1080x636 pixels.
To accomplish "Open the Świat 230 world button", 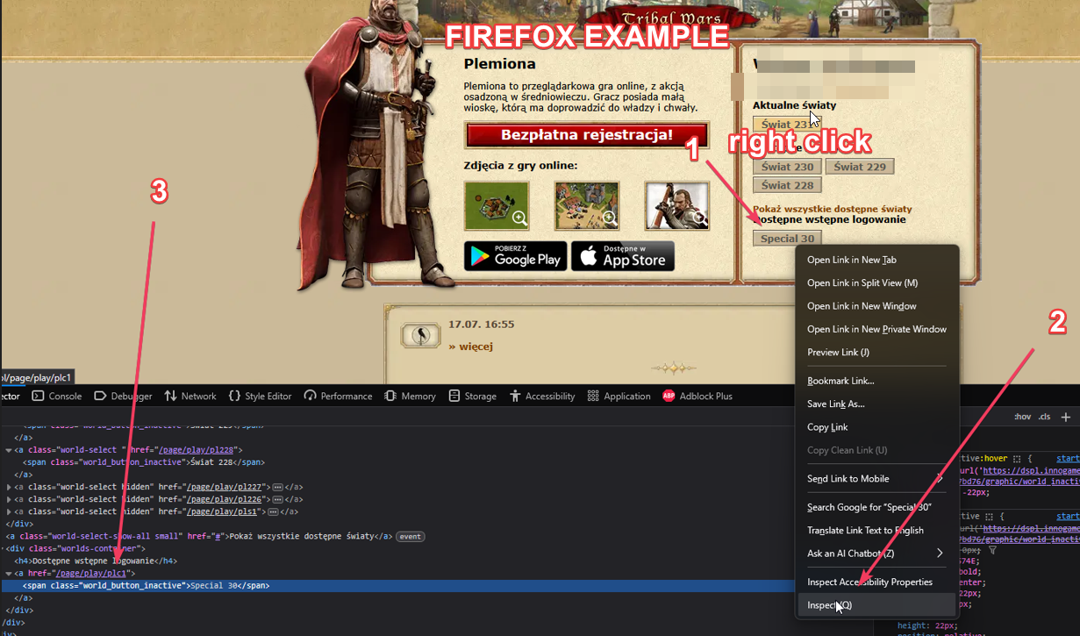I will click(x=787, y=167).
